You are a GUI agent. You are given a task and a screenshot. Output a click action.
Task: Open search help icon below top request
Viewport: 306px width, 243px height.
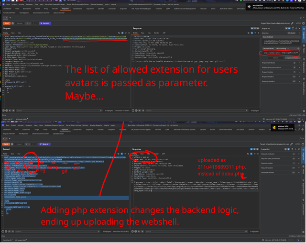coord(3,110)
